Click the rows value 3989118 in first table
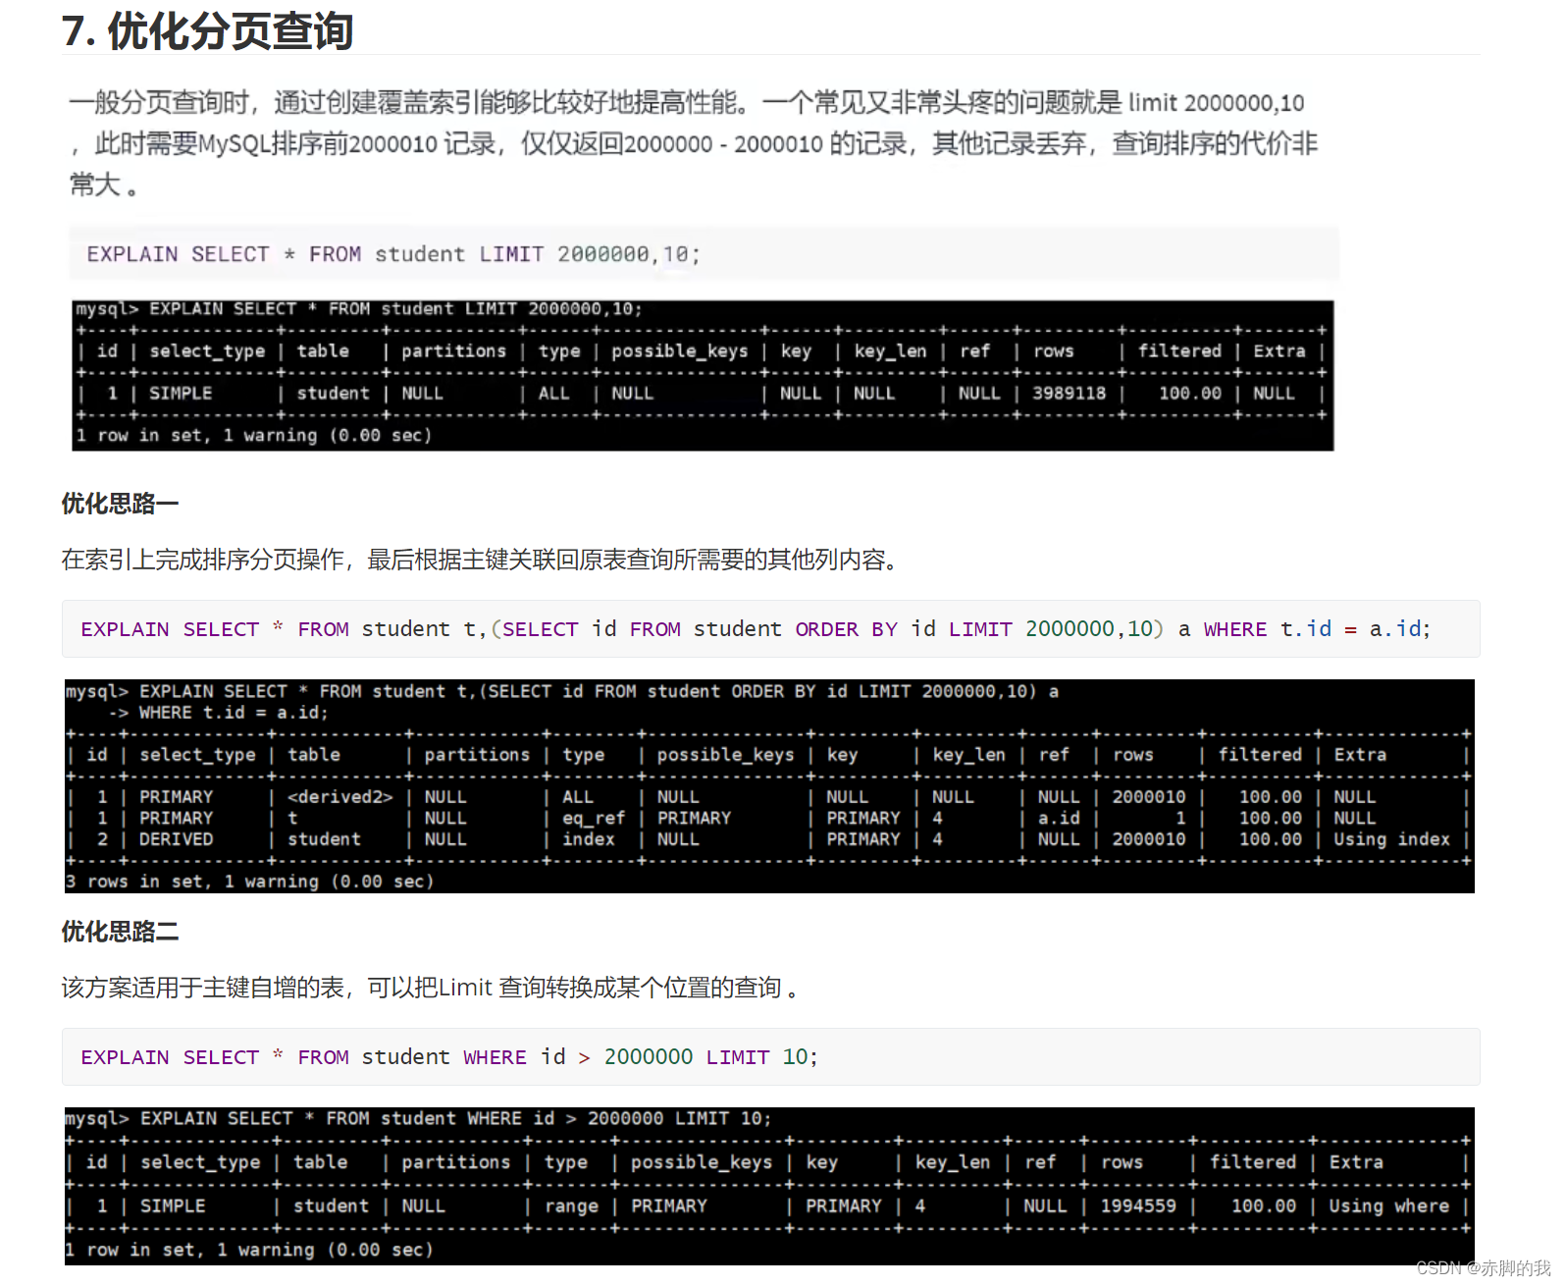 [x=1069, y=393]
